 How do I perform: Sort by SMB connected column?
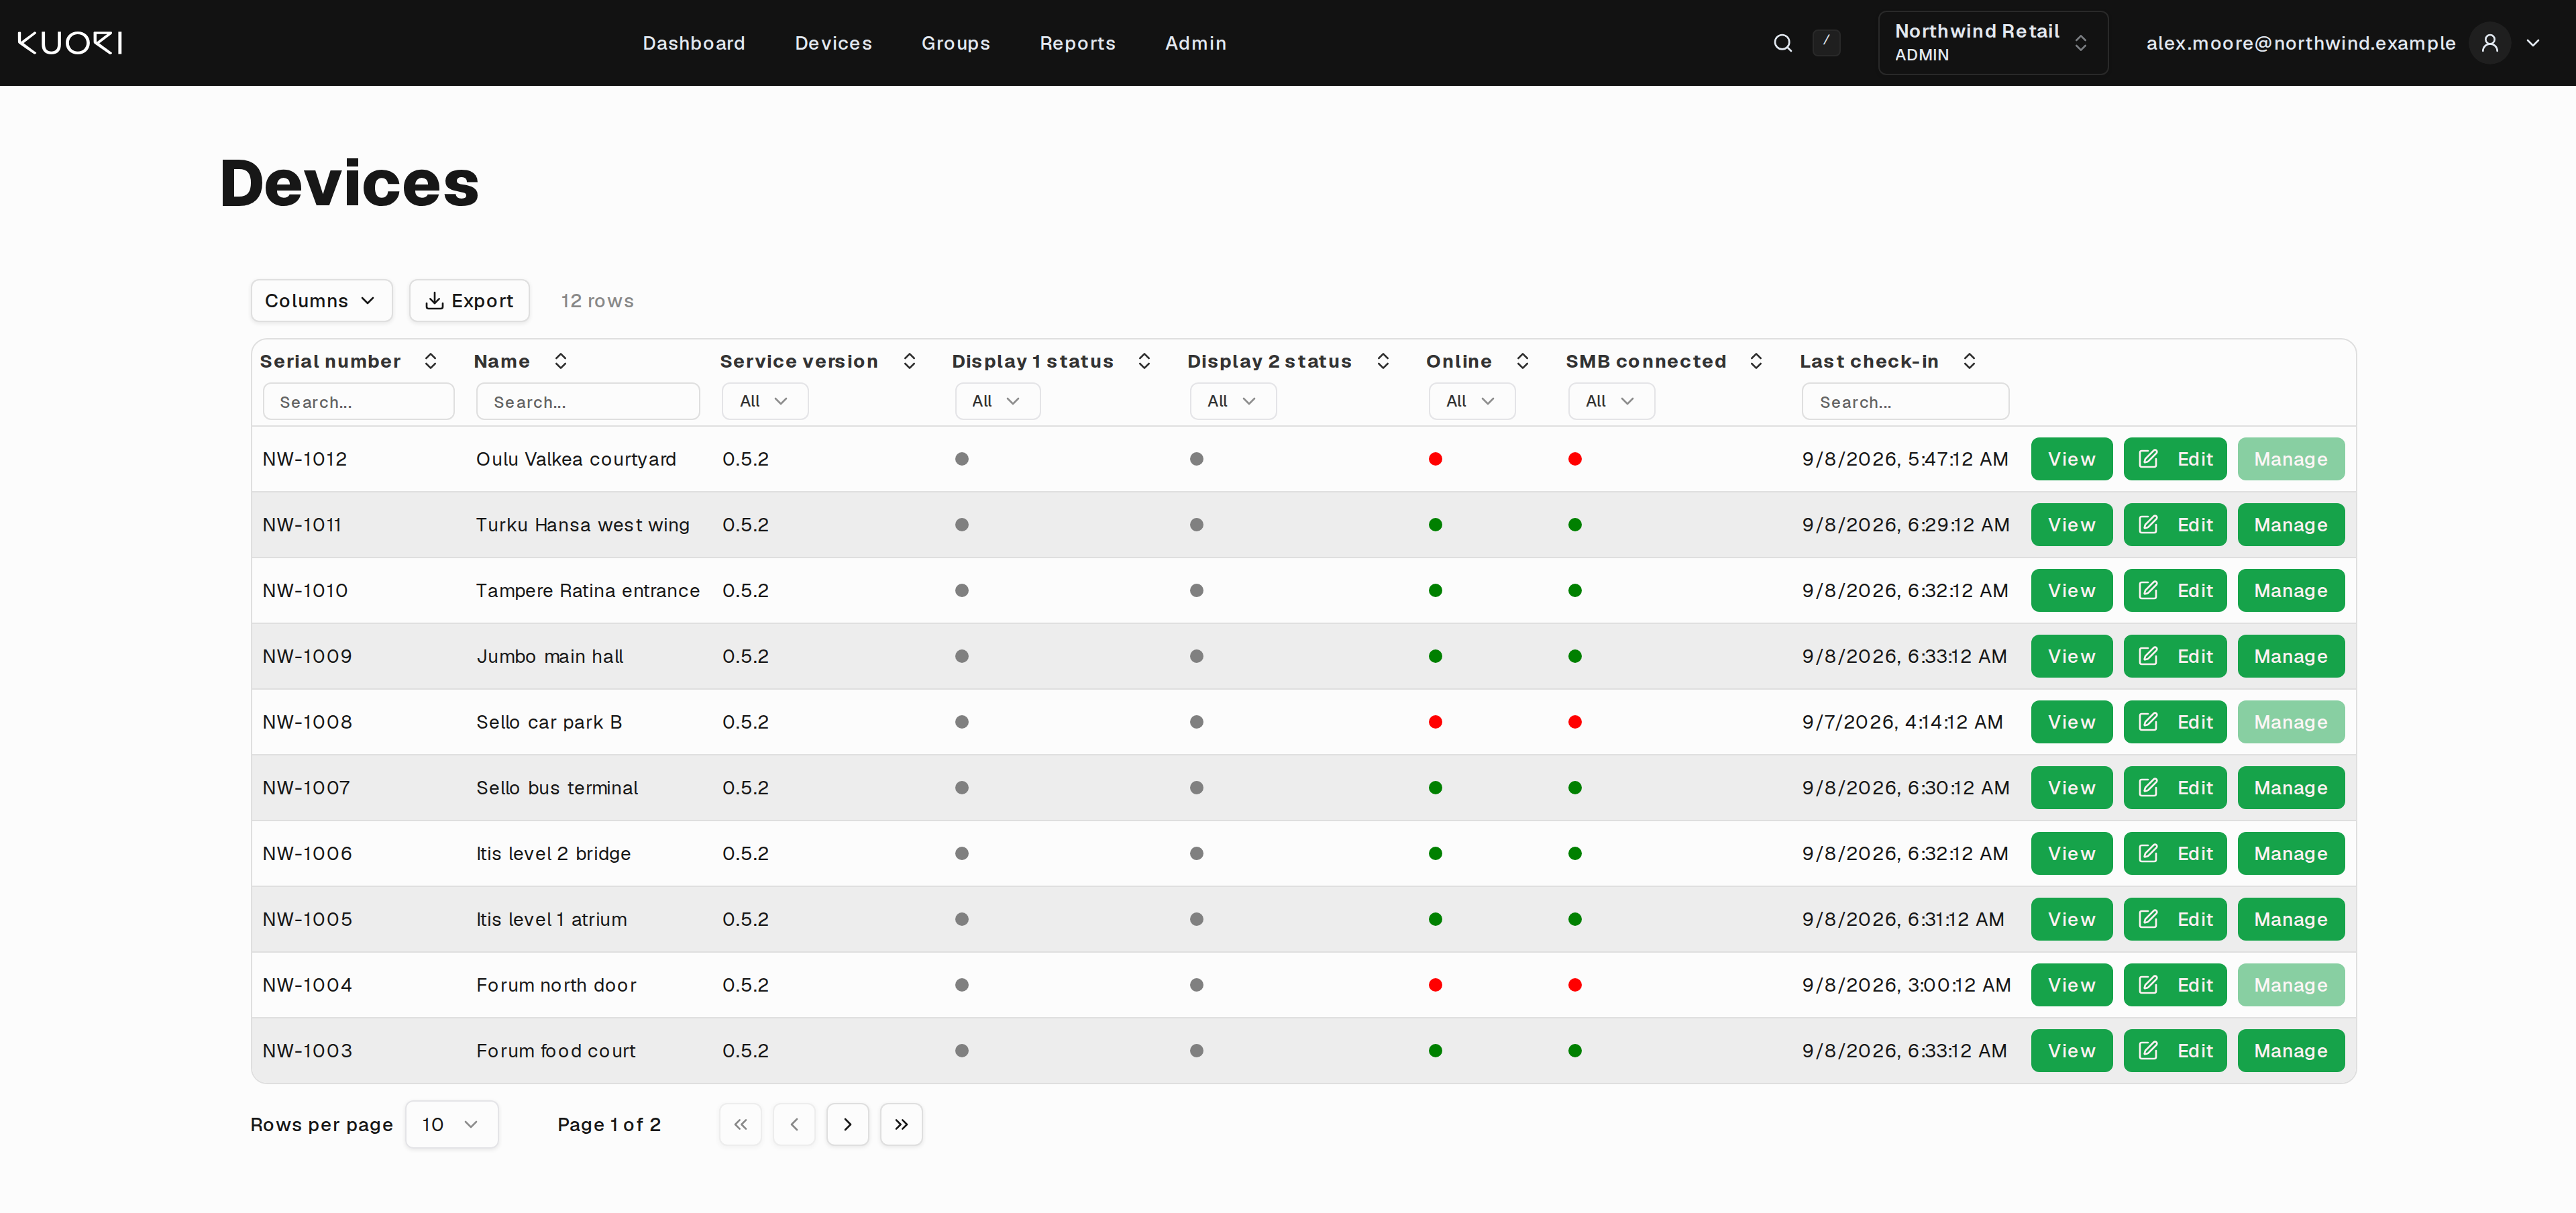[x=1756, y=361]
